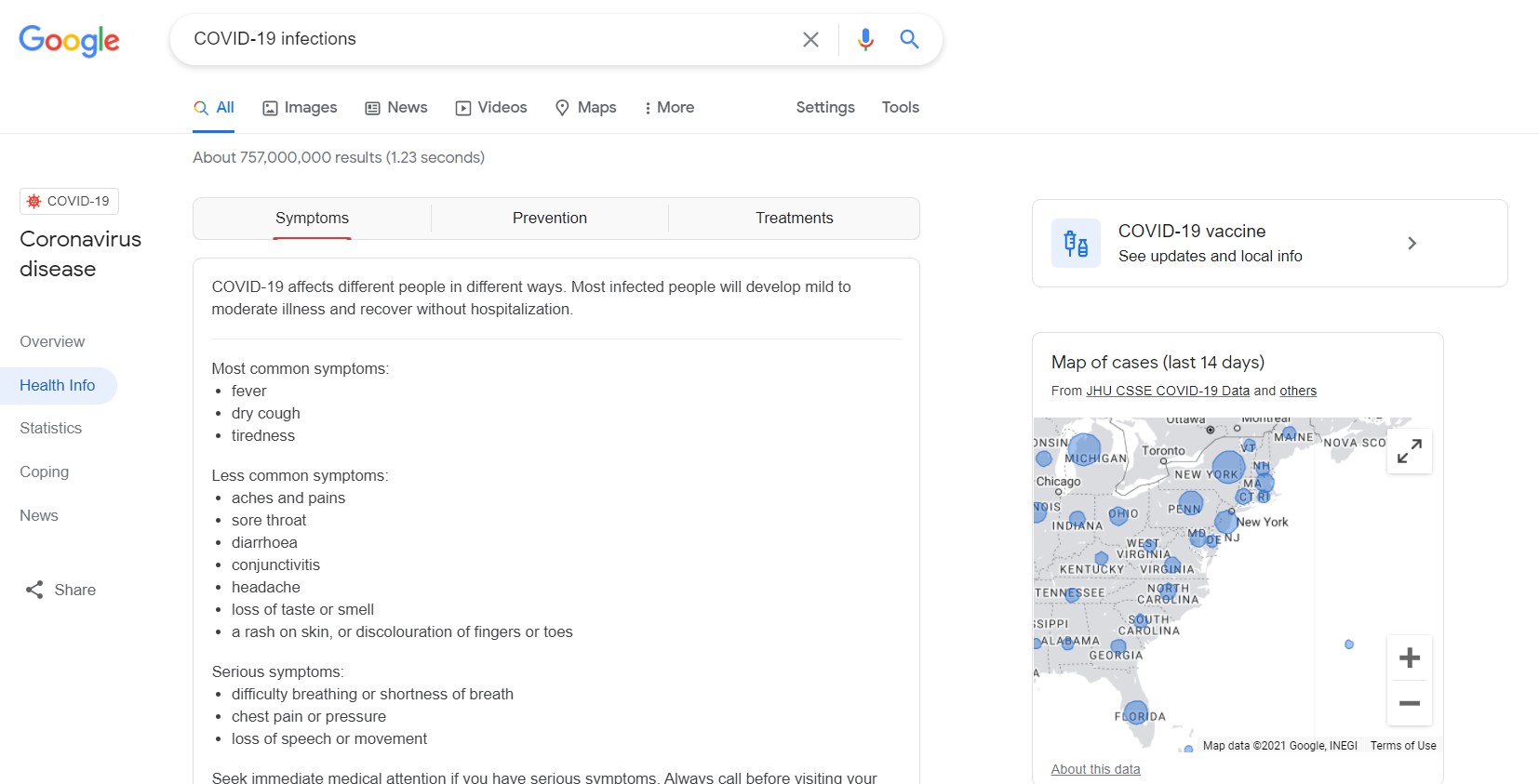Open the More search options menu
This screenshot has width=1539, height=784.
[669, 108]
